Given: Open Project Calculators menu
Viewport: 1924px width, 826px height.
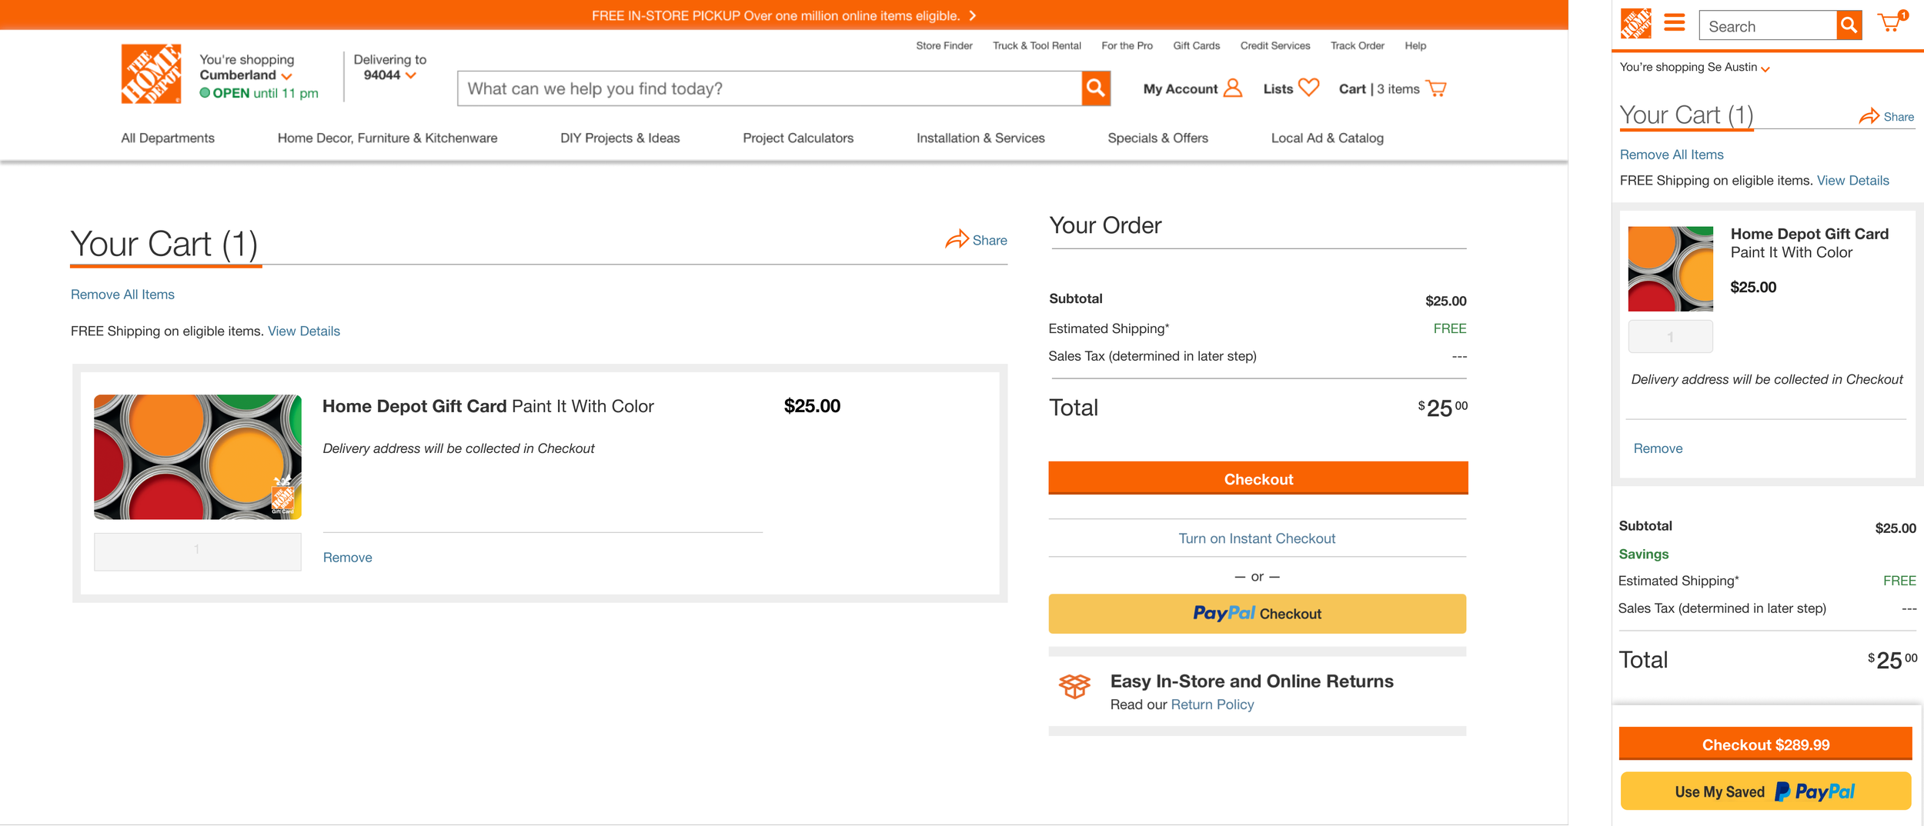Looking at the screenshot, I should tap(798, 138).
